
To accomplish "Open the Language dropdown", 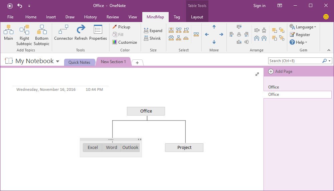I will [x=303, y=27].
